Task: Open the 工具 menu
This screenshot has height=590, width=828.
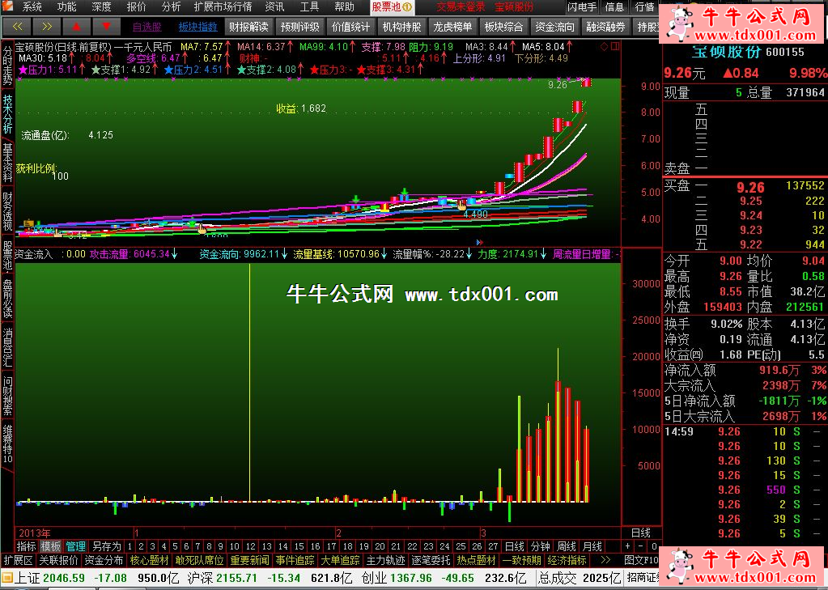Action: click(x=309, y=6)
